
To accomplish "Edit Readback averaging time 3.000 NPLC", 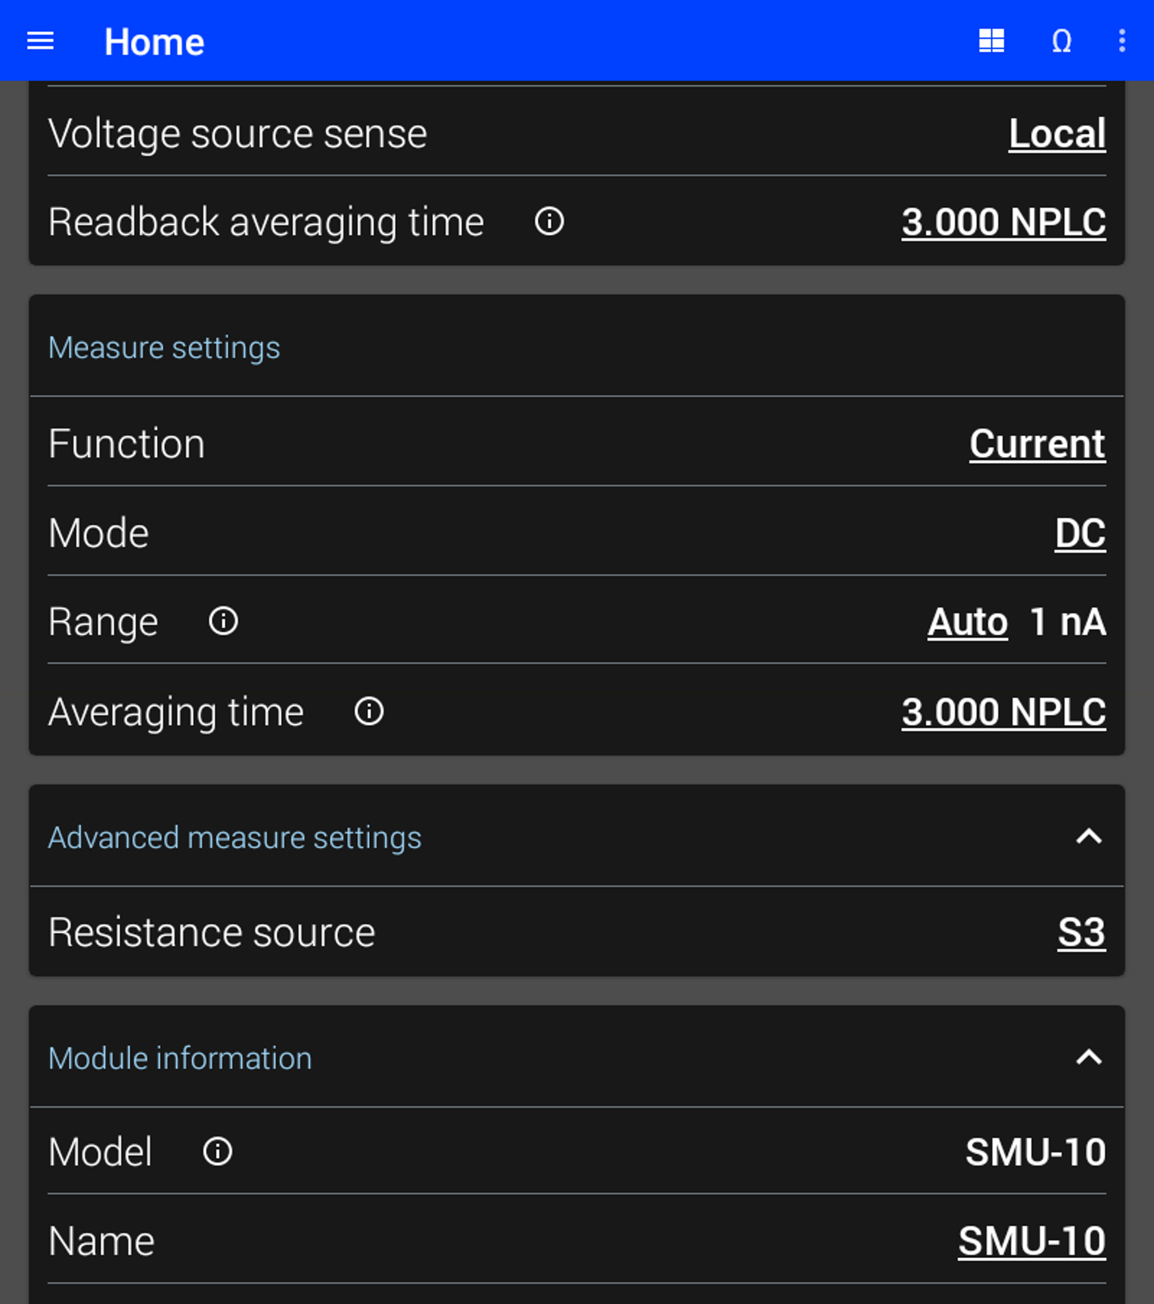I will [1003, 223].
